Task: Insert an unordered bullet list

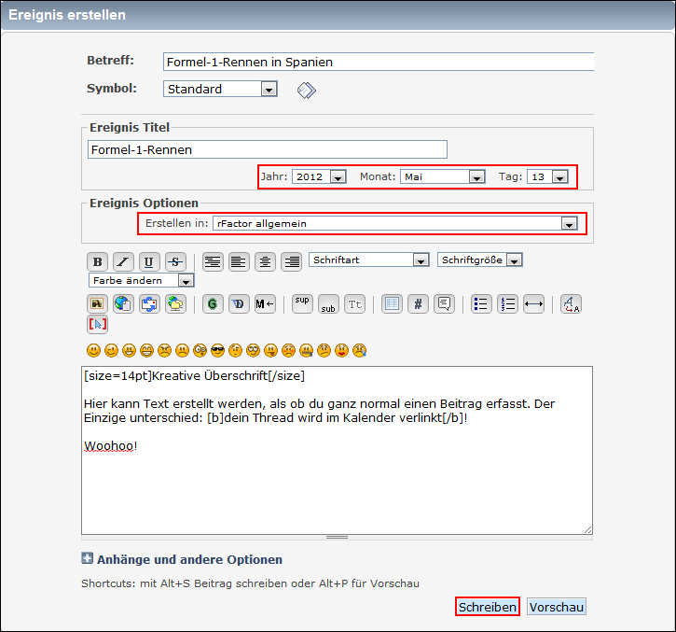Action: pyautogui.click(x=481, y=304)
